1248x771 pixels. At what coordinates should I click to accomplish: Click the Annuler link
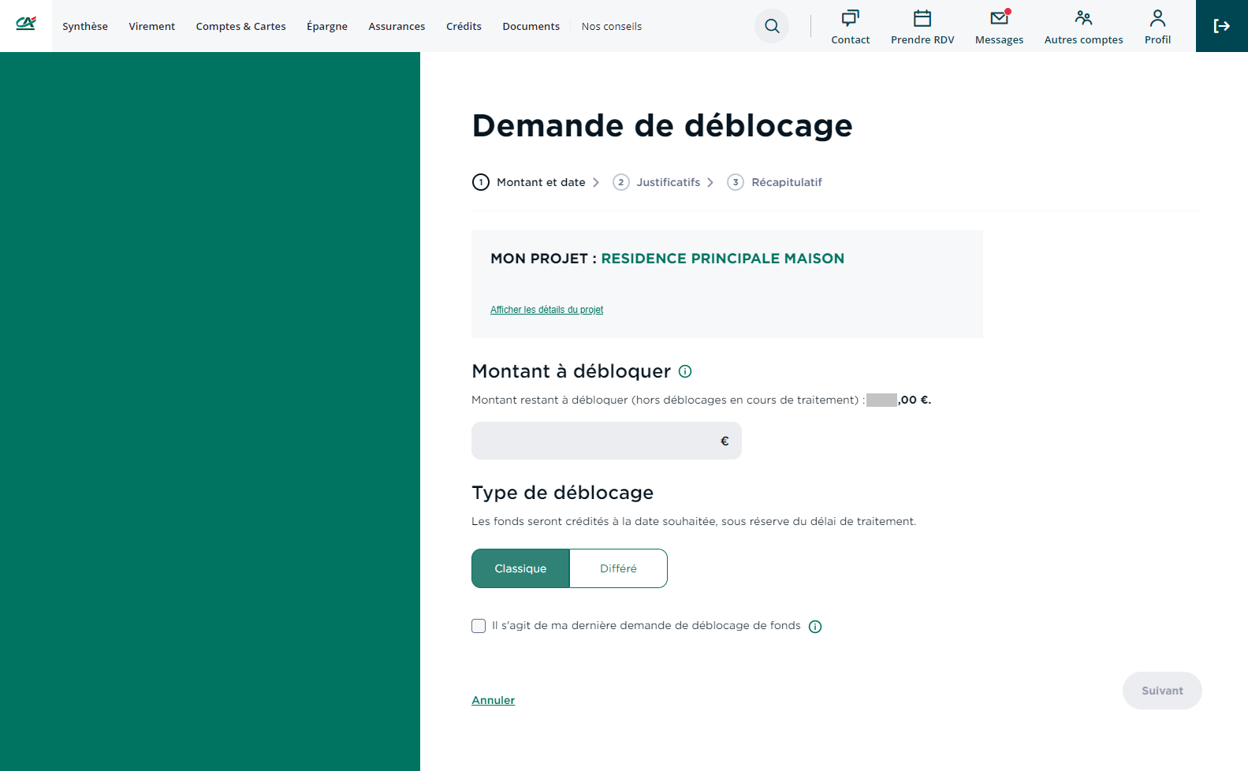(493, 700)
